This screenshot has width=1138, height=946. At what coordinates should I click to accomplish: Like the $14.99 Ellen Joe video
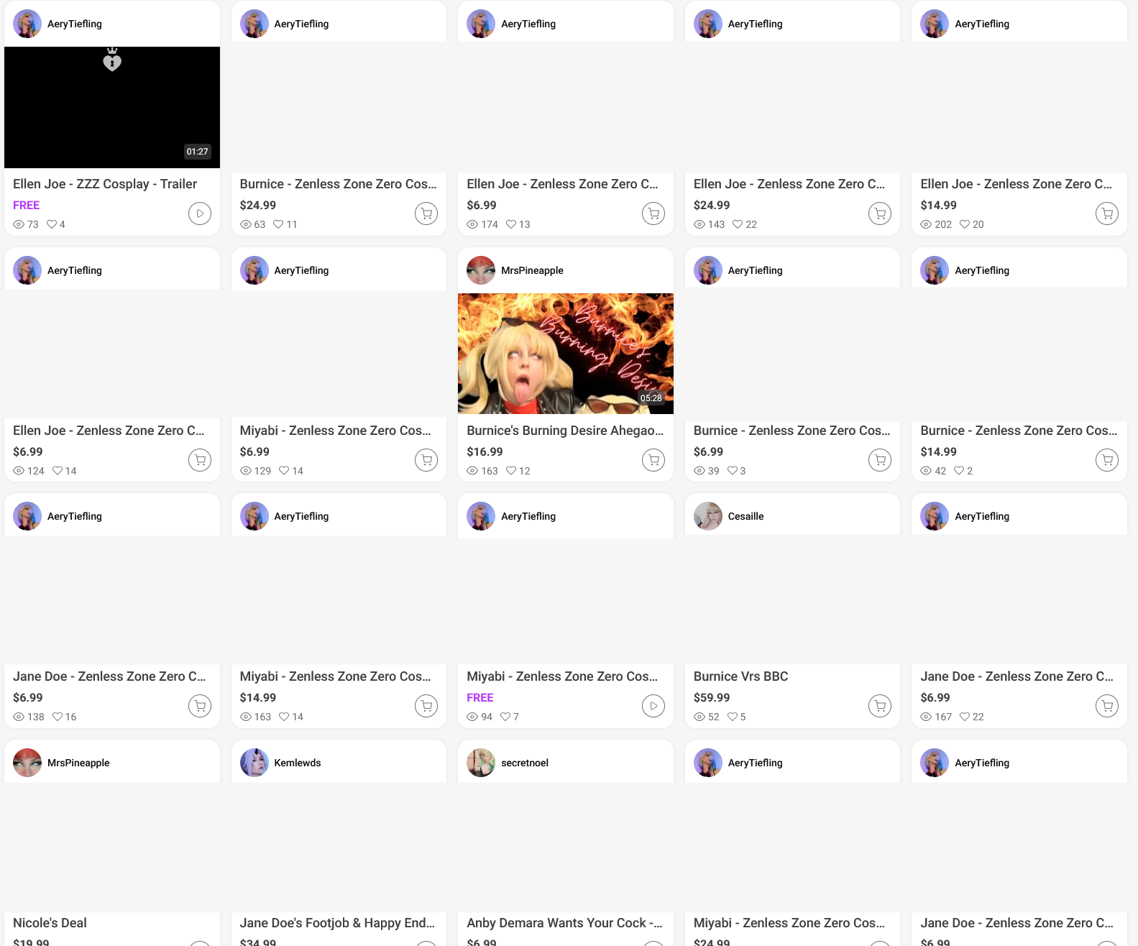click(x=965, y=224)
